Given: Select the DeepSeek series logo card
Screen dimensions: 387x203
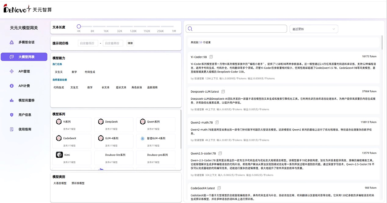Looking at the screenshot, I should click(x=101, y=122).
